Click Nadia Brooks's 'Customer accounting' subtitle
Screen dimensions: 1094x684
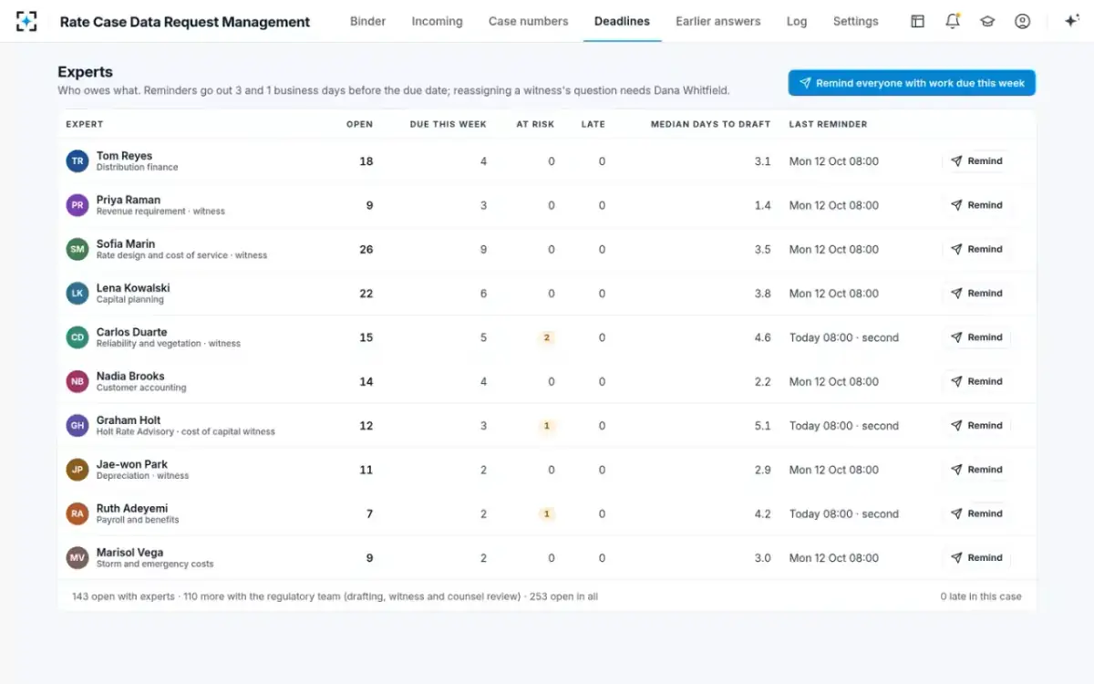point(141,388)
